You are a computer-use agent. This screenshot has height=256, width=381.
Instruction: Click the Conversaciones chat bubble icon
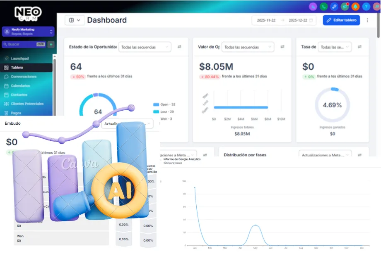point(6,76)
